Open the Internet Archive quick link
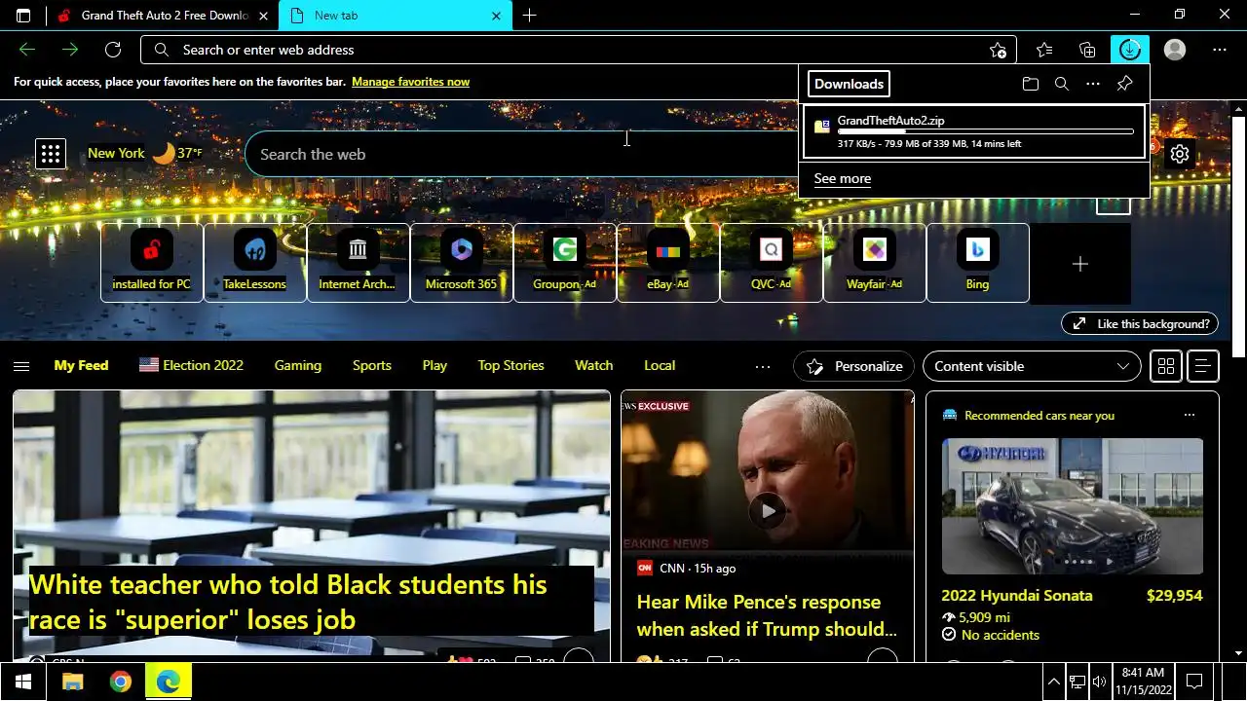Image resolution: width=1247 pixels, height=701 pixels. coord(359,263)
